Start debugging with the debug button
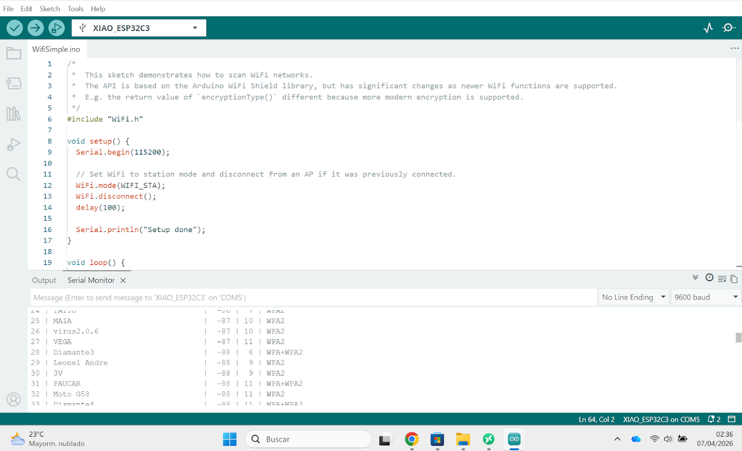Viewport: 742px width, 451px height. coord(56,28)
